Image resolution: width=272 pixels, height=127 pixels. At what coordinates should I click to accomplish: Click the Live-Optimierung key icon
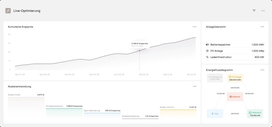coord(8,11)
